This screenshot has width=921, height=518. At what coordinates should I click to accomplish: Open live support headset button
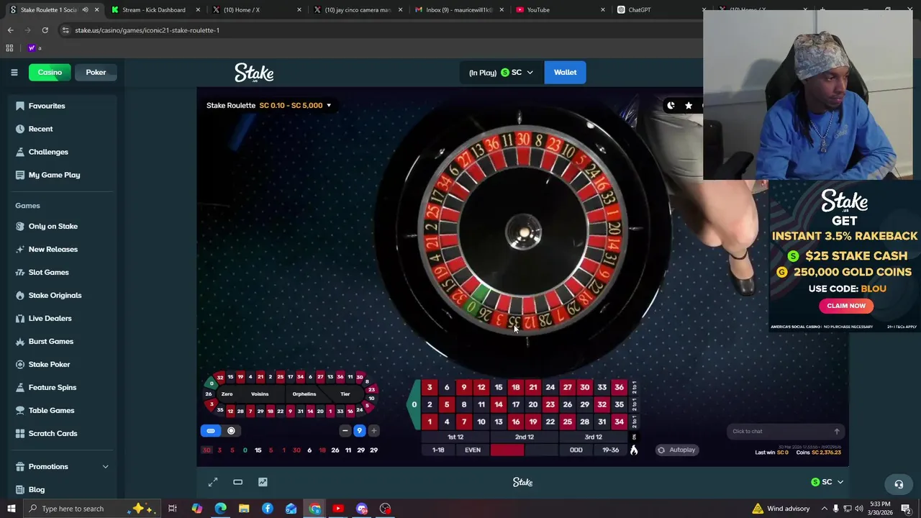898,484
